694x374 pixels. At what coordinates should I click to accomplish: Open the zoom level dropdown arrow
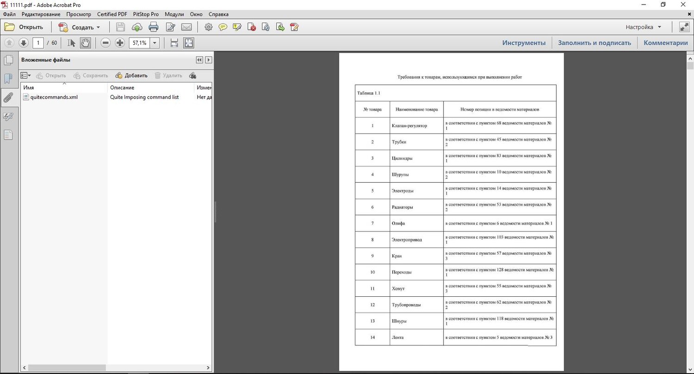[x=155, y=43]
